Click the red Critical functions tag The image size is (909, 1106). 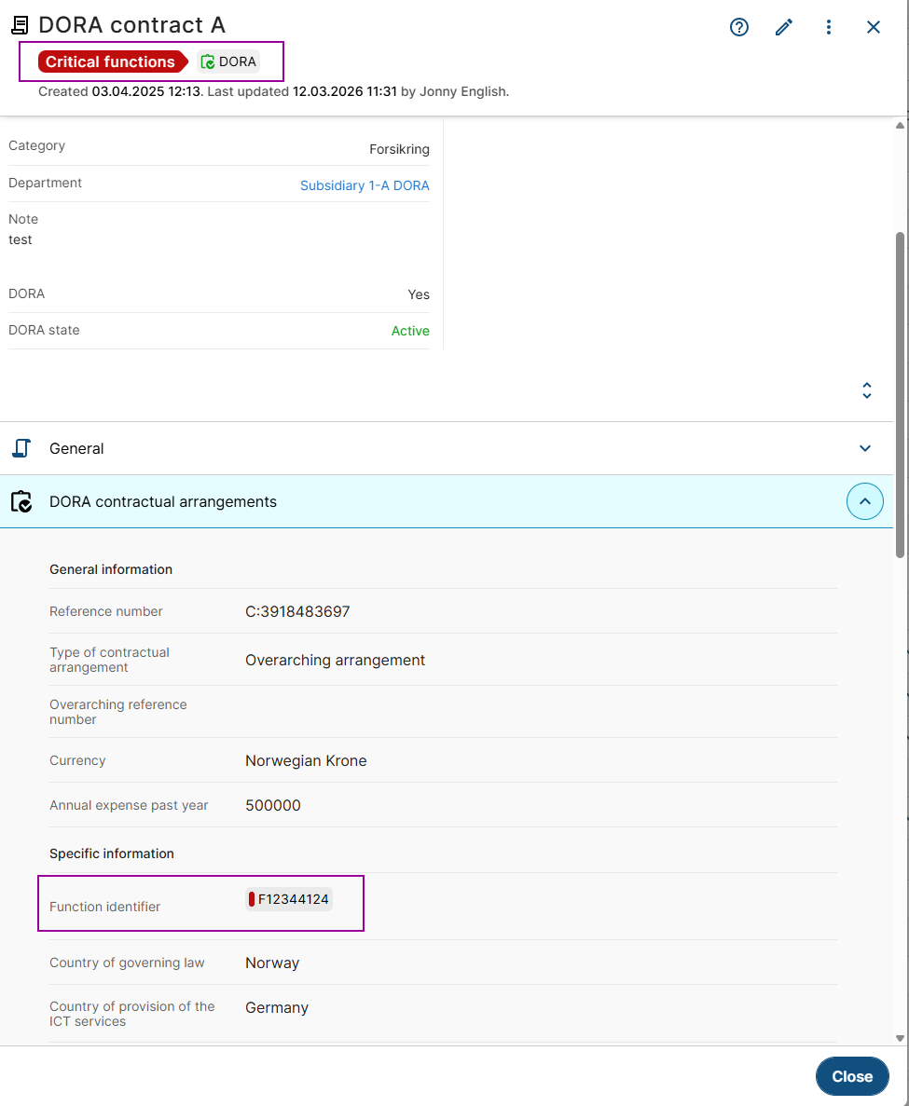[110, 61]
